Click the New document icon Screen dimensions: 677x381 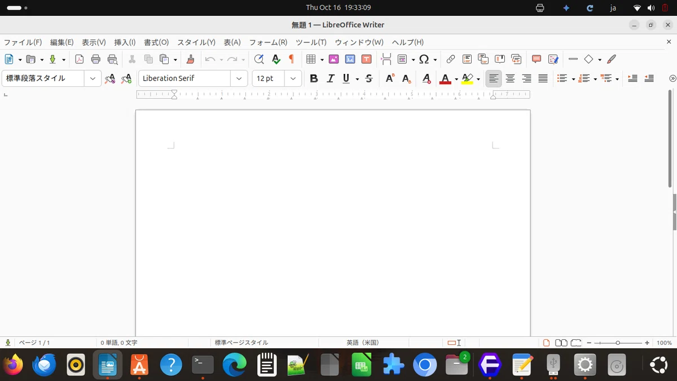tap(9, 59)
